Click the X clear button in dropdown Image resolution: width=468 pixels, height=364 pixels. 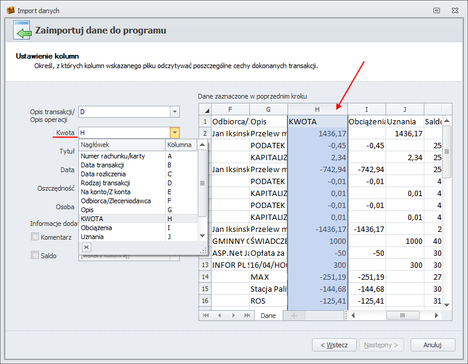pyautogui.click(x=86, y=247)
